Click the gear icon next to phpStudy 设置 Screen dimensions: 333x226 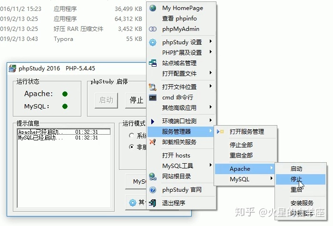pyautogui.click(x=153, y=42)
